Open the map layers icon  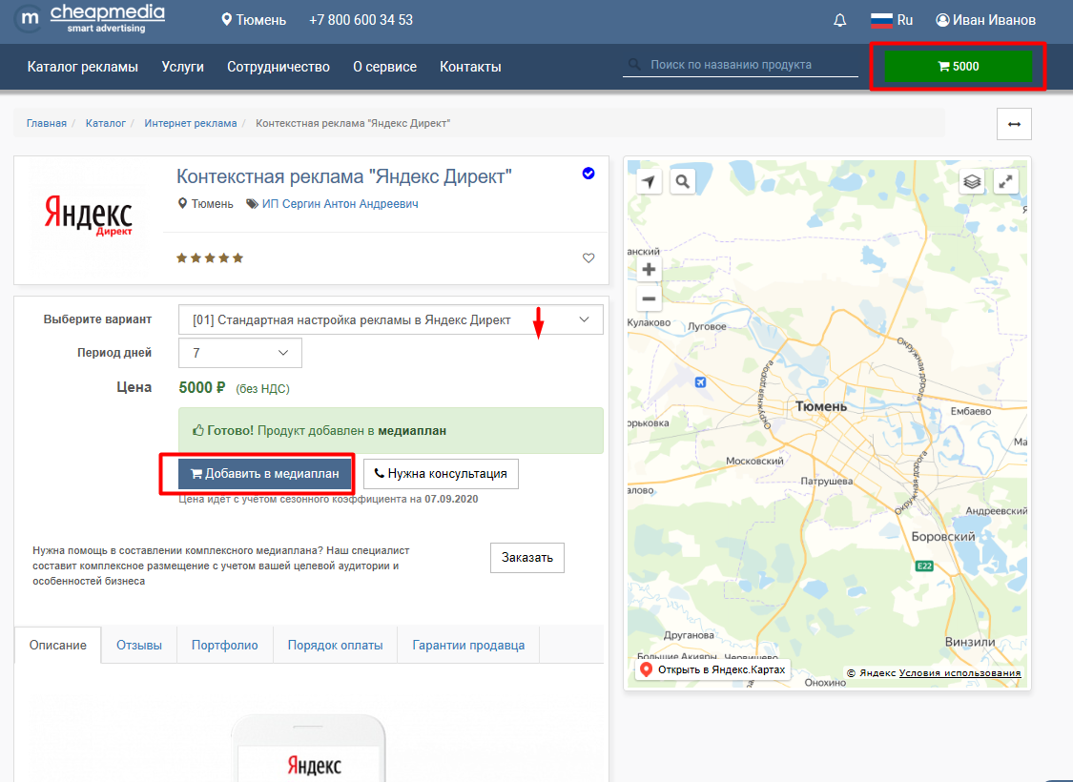click(972, 182)
